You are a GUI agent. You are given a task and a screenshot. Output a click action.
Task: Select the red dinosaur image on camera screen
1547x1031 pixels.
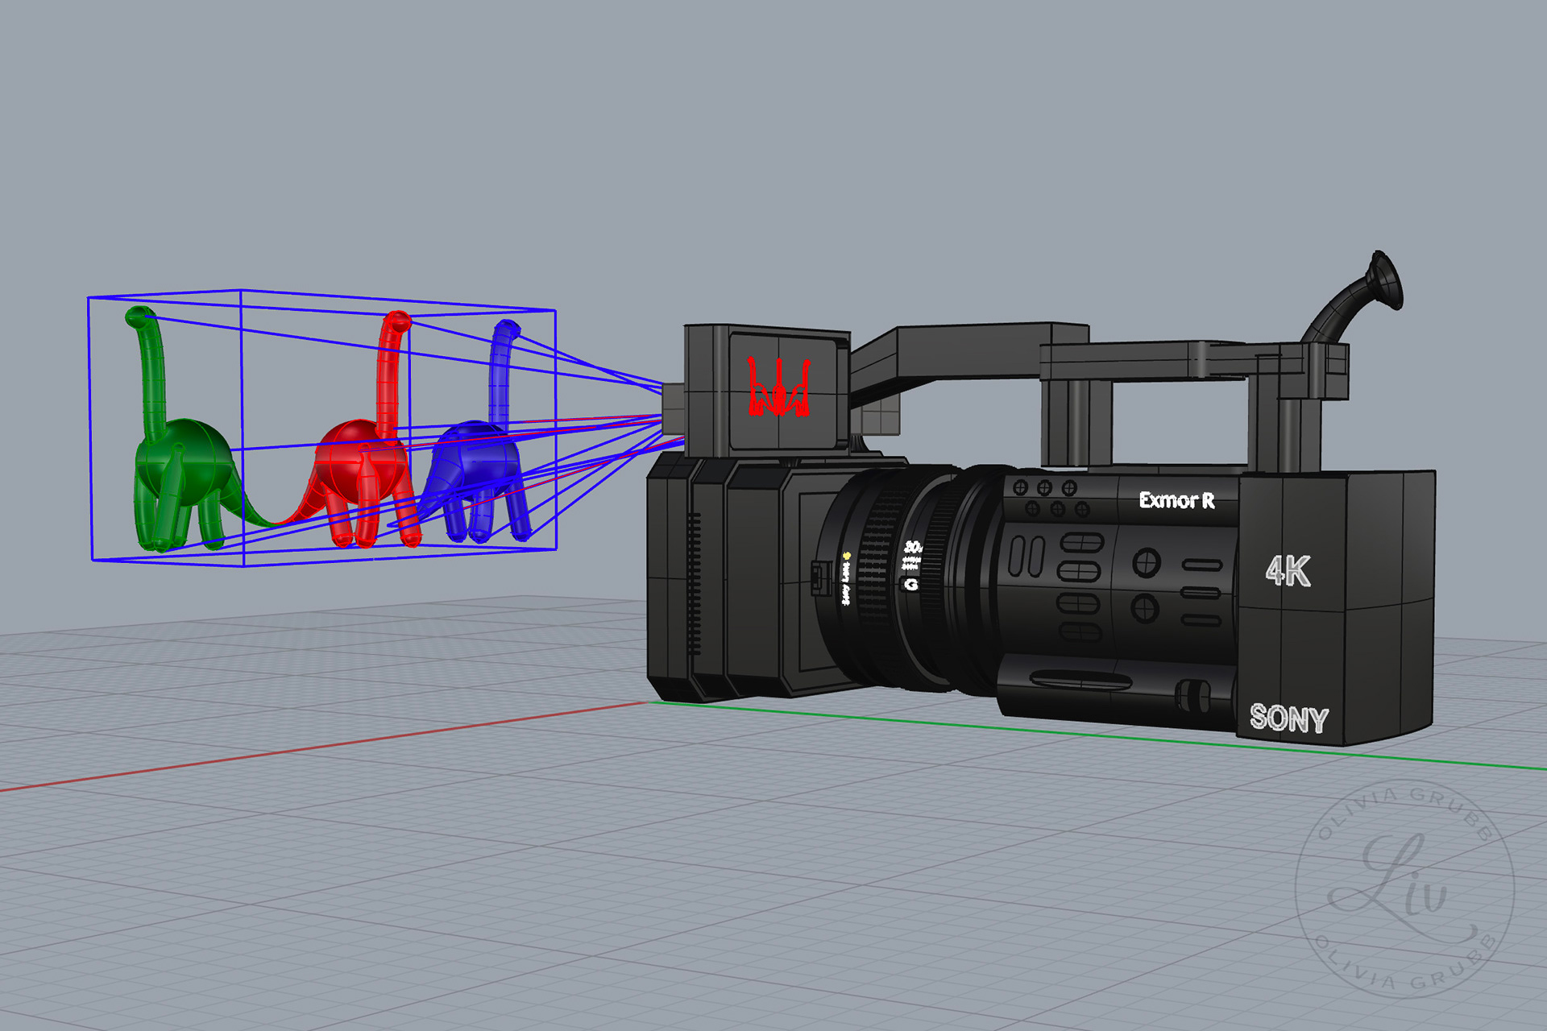click(778, 387)
